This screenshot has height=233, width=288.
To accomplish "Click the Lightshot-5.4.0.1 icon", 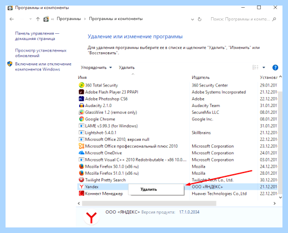I will tap(81, 133).
